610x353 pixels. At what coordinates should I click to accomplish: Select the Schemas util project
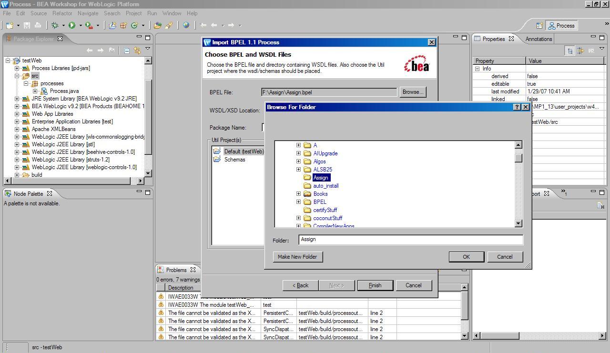coord(234,160)
